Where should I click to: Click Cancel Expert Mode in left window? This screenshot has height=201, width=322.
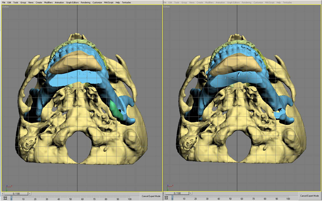(x=150, y=196)
